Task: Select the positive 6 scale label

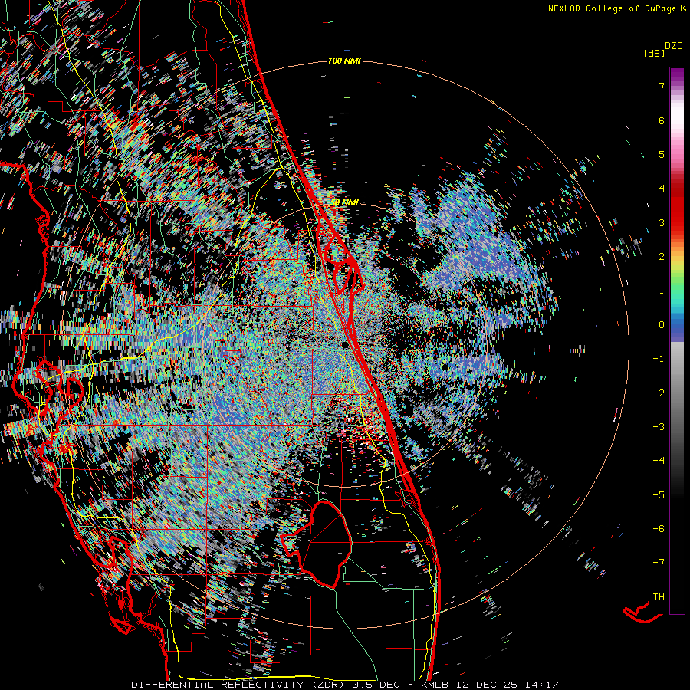Action: [x=662, y=120]
